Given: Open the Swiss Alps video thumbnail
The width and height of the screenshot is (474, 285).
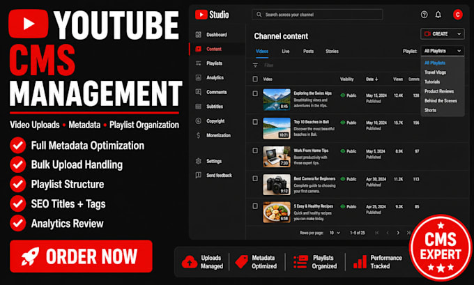Looking at the screenshot, I should 277,100.
